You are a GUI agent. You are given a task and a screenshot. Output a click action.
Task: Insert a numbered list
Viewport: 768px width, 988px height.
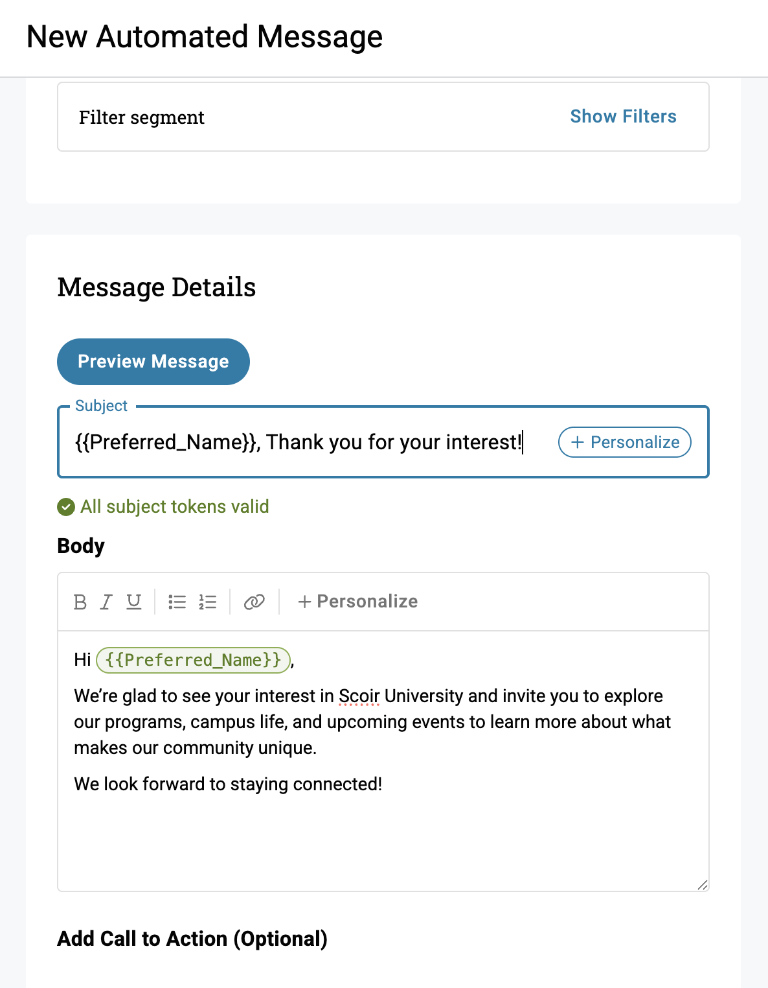click(x=207, y=602)
